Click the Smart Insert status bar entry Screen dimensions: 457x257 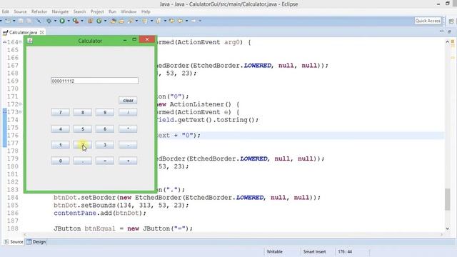(314, 251)
